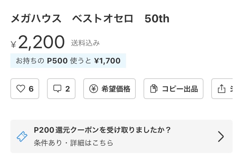
Task: Open the P200還元クーポン banner title
Action: (102, 130)
